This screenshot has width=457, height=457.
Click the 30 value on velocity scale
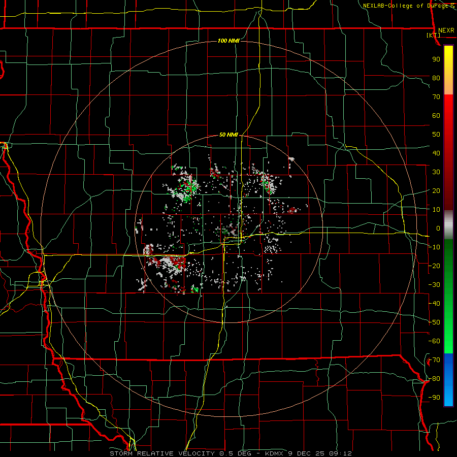click(436, 172)
